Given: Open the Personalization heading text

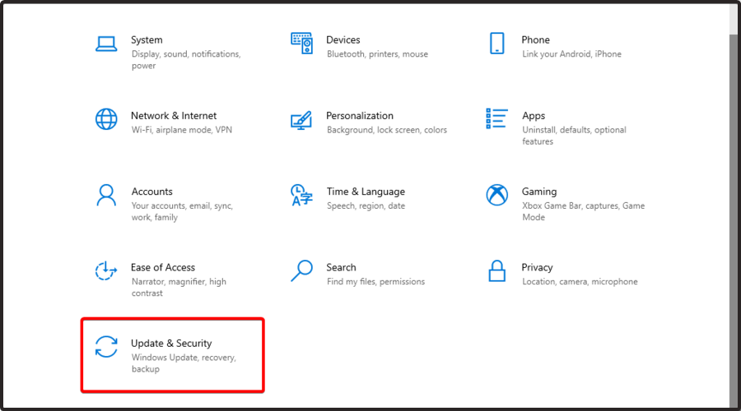Looking at the screenshot, I should [360, 116].
